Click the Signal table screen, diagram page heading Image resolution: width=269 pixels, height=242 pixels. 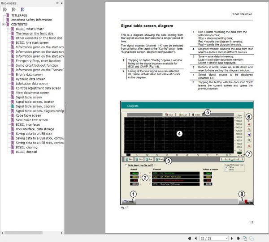[x=147, y=26]
